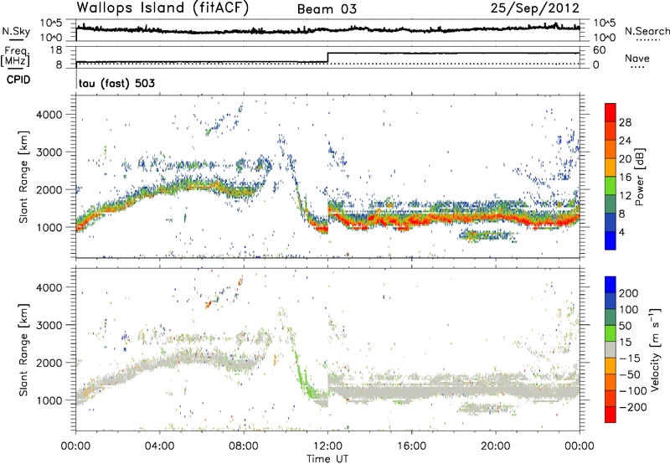Click the '04:00' time axis label
Screen dimensions: 670x464
tap(160, 446)
